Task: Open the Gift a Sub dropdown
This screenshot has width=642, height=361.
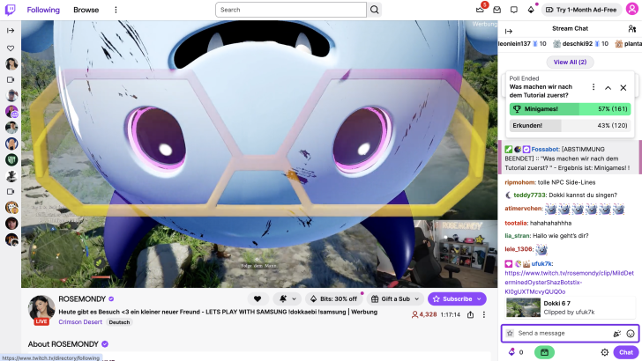Action: pos(395,298)
